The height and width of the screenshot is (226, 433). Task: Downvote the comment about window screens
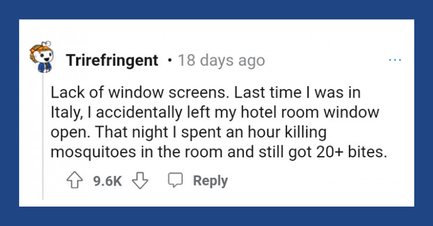click(140, 180)
